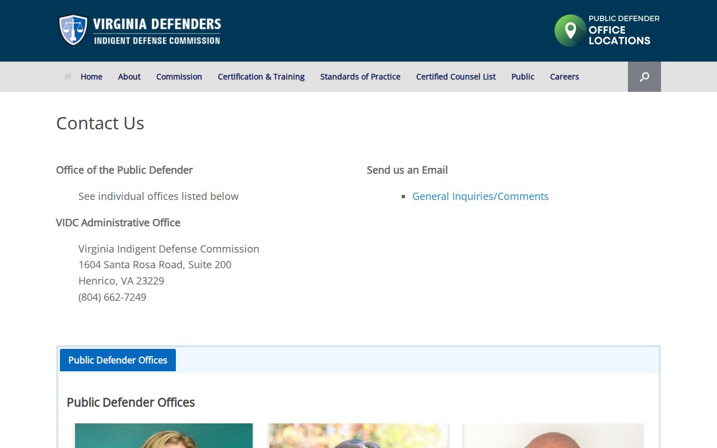Click the Contact Us page heading
Viewport: 717px width, 448px height.
point(100,123)
